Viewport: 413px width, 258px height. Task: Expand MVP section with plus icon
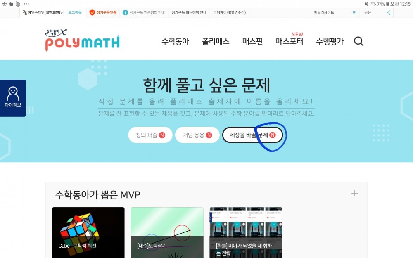point(354,194)
